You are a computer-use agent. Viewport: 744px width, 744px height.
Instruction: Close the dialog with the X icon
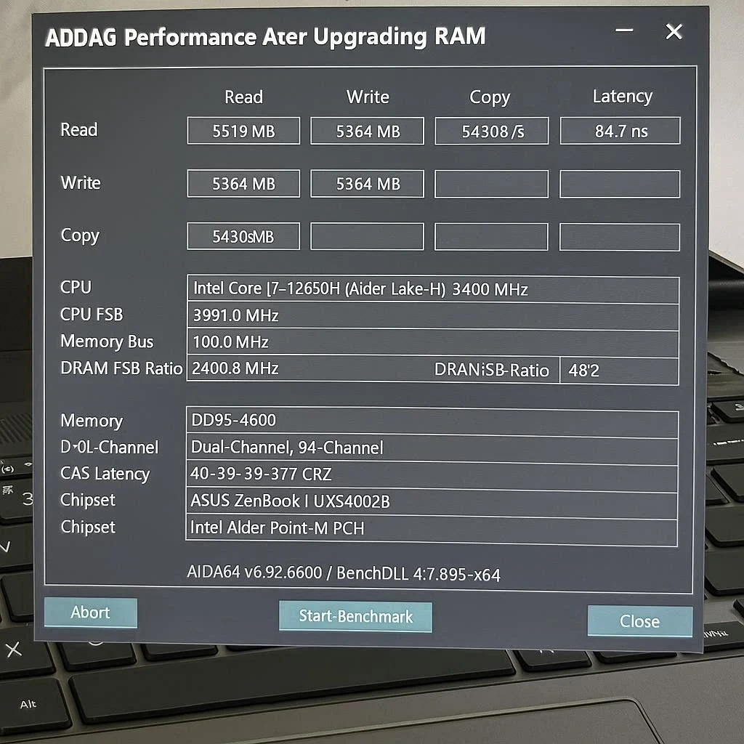[674, 32]
